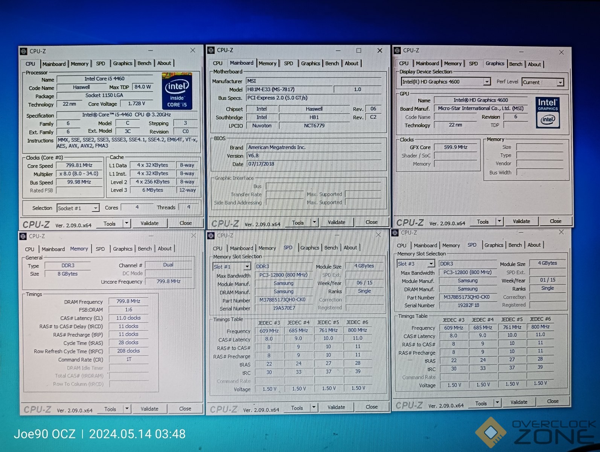
Task: Click the Uncore Frequency 799.8 MHz value
Action: pos(169,281)
